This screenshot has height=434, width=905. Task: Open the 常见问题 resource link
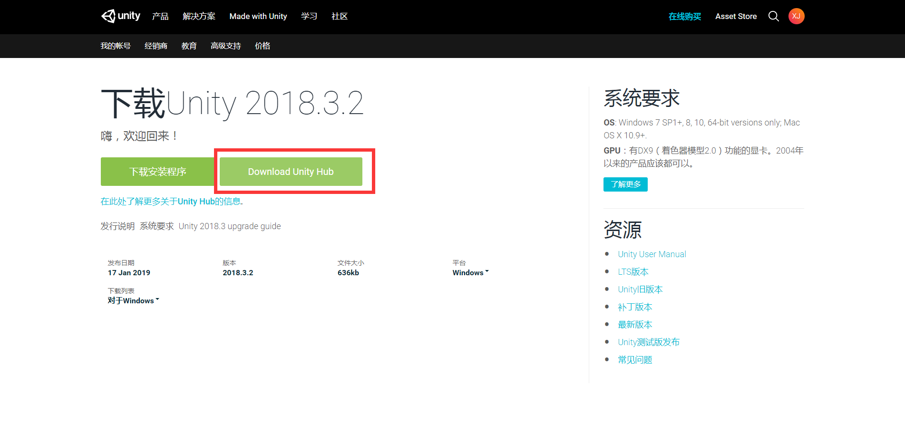point(635,360)
